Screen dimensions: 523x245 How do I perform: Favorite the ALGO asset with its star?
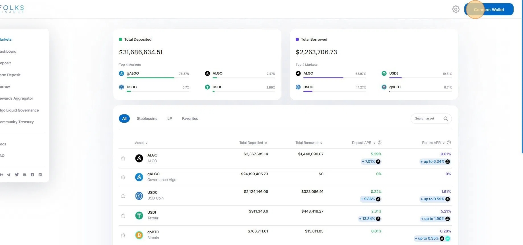(x=123, y=158)
